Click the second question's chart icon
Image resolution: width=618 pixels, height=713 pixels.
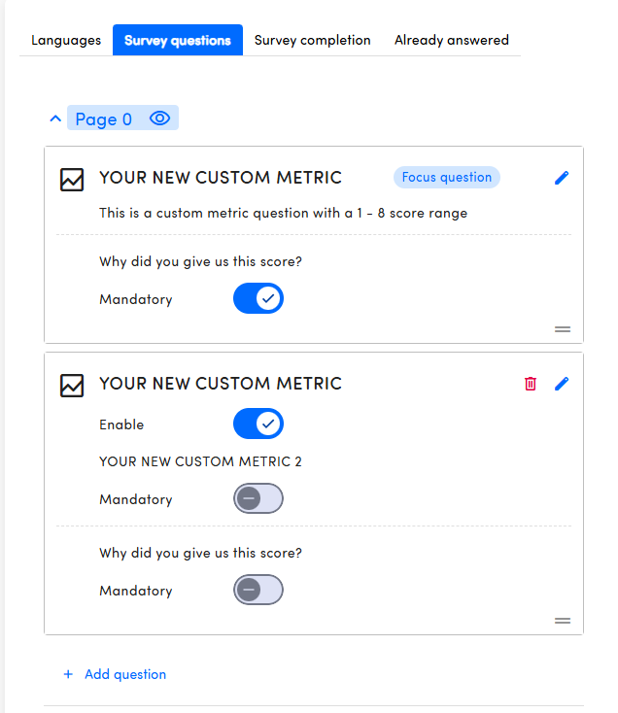click(72, 385)
